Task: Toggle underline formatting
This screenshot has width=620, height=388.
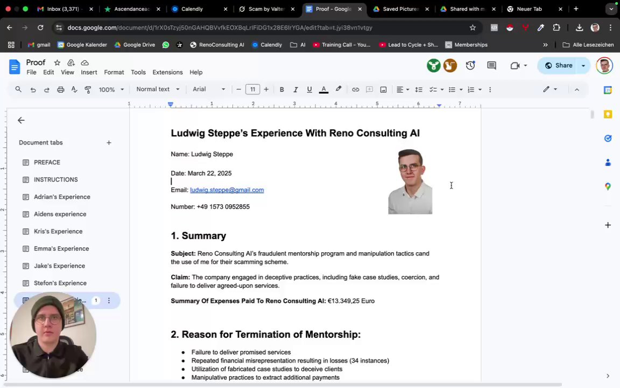Action: point(309,89)
